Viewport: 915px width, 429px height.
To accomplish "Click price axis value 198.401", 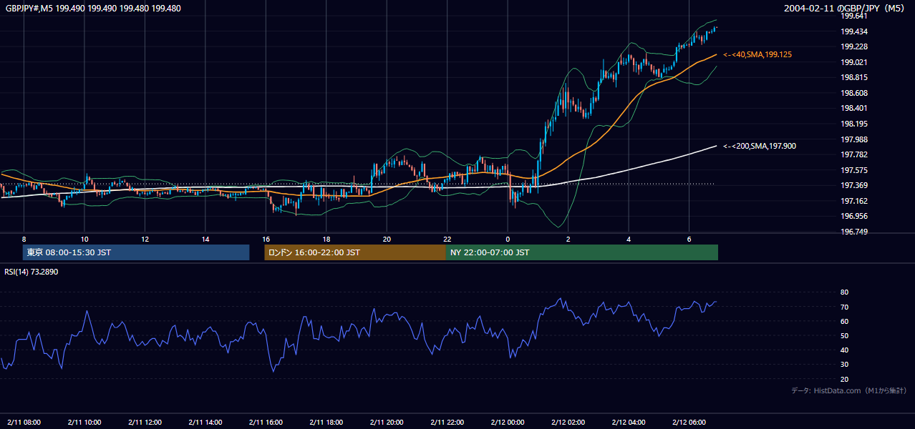I will click(x=853, y=109).
